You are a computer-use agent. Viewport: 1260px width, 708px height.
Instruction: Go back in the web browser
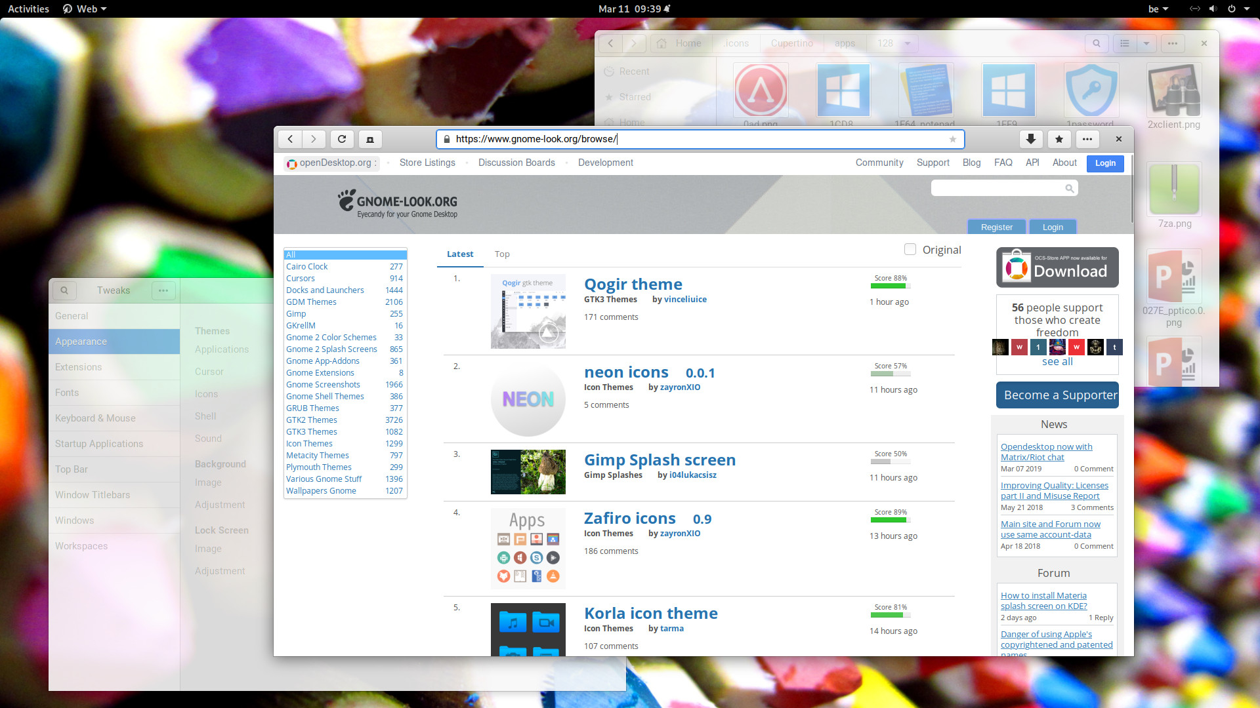(290, 139)
